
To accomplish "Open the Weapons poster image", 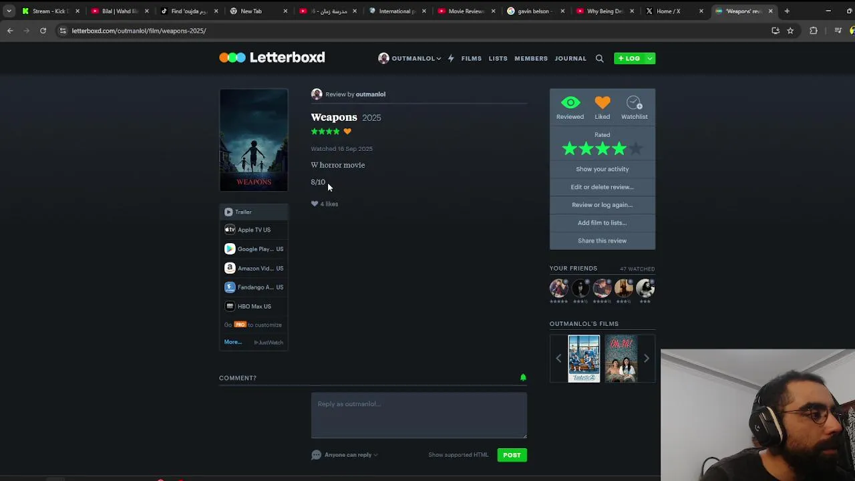I will click(x=254, y=140).
